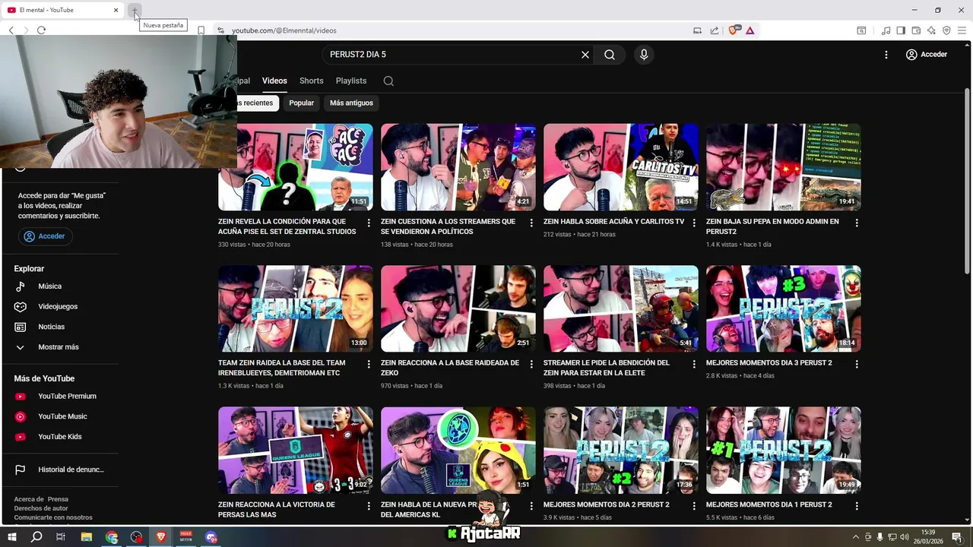Open ZEIN REVELA LA CONDICIÓN video title
Viewport: 973px width, 547px height.
coord(287,226)
